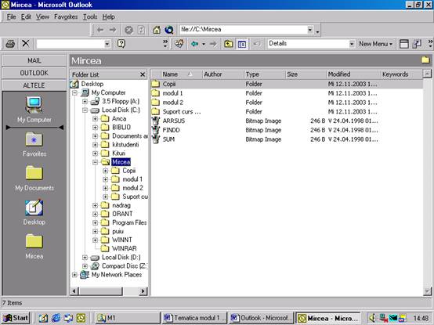Open the Tools menu
The image size is (434, 325).
pos(90,17)
